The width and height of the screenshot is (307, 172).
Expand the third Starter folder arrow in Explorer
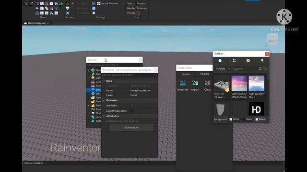[88, 105]
